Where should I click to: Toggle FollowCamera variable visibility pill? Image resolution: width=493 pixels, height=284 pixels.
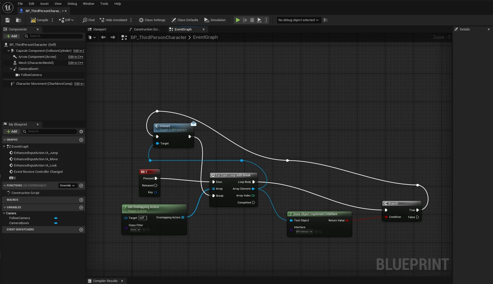(x=56, y=218)
